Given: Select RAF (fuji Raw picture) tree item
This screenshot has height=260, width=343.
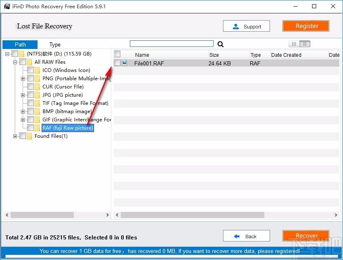Looking at the screenshot, I should [68, 128].
